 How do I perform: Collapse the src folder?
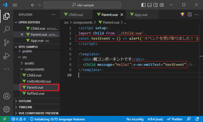coord(36,57)
